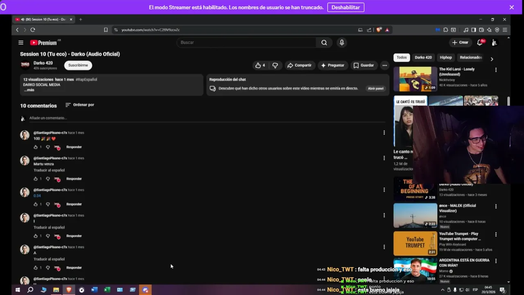Jump to the 0:34 timestamp link

tap(37, 196)
